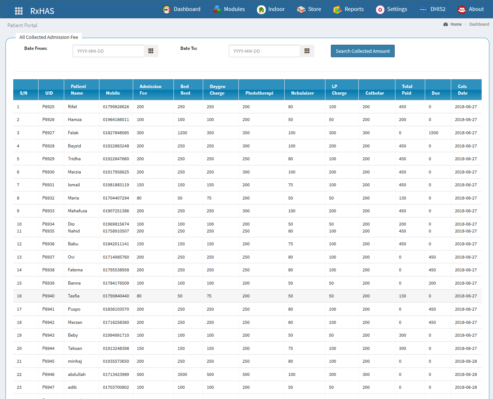Click the About people icon

point(462,10)
